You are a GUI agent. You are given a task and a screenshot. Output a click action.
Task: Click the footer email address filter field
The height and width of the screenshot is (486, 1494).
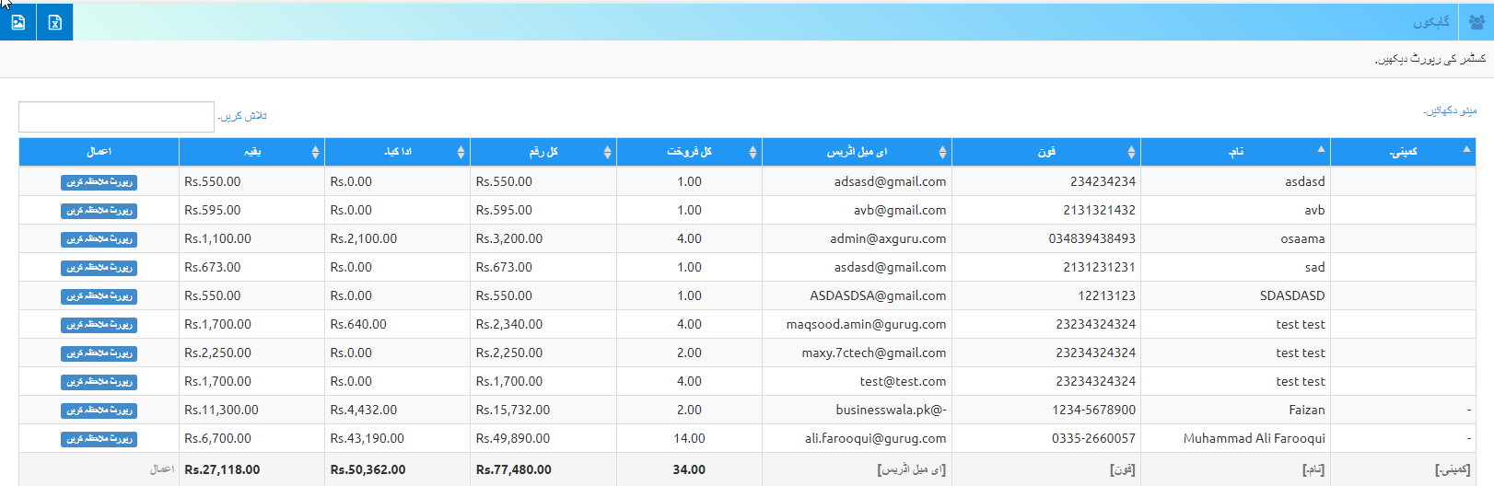(x=911, y=469)
